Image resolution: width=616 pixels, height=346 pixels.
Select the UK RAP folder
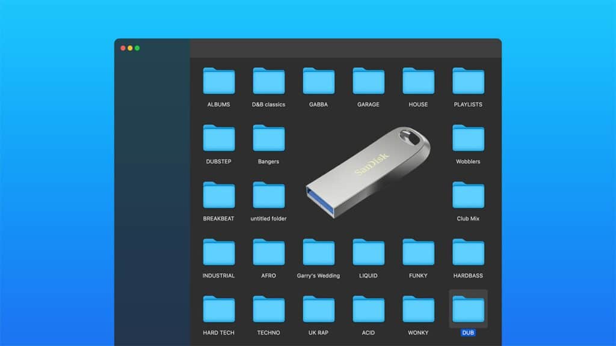coord(318,310)
